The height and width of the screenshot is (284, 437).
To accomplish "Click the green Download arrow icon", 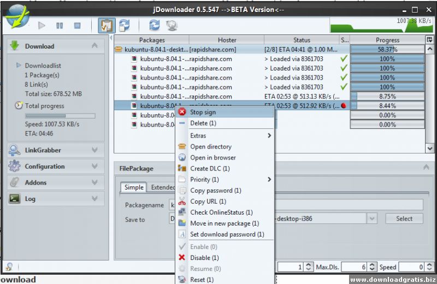I will [15, 45].
